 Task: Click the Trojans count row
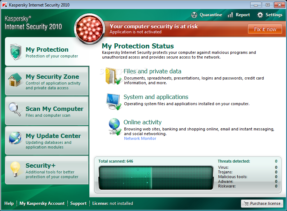click(x=247, y=172)
